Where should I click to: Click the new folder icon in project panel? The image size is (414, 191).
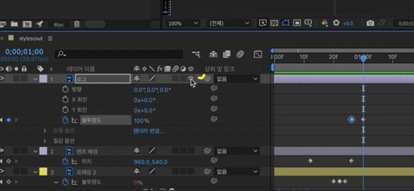click(14, 24)
